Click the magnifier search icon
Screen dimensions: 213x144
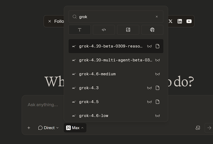74,17
